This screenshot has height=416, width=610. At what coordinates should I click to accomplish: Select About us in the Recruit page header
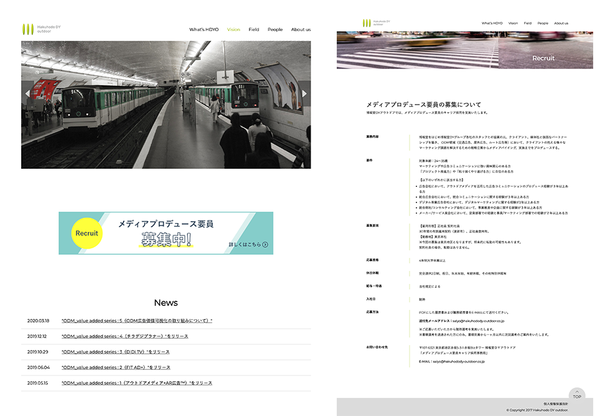coord(561,23)
